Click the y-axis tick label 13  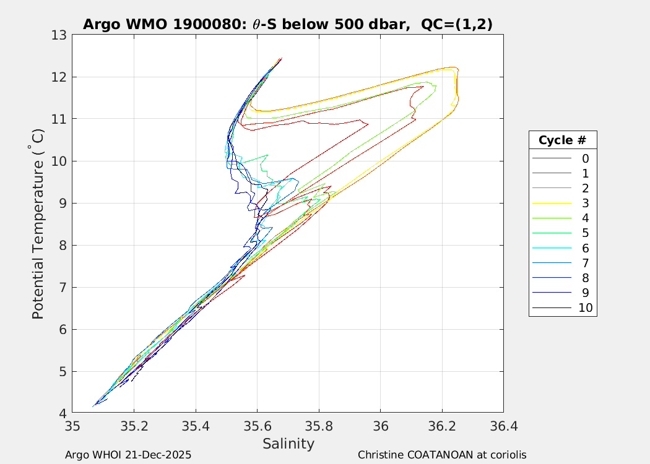[x=59, y=35]
